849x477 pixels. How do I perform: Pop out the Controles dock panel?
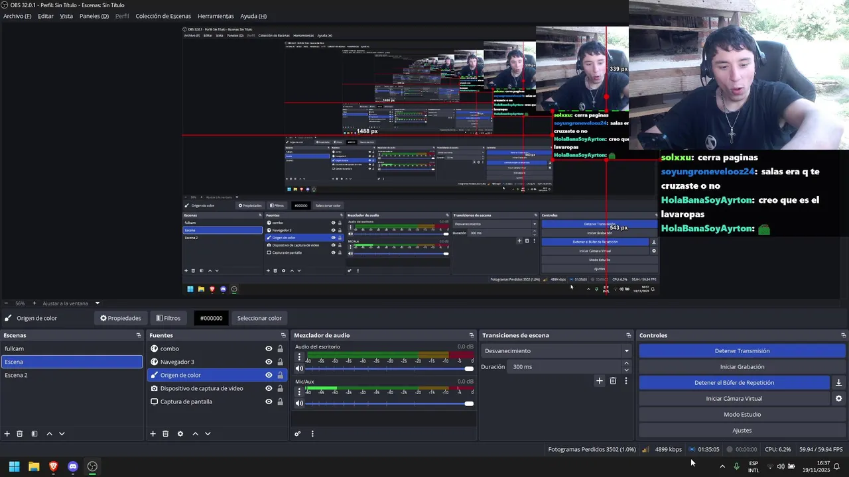tap(844, 335)
